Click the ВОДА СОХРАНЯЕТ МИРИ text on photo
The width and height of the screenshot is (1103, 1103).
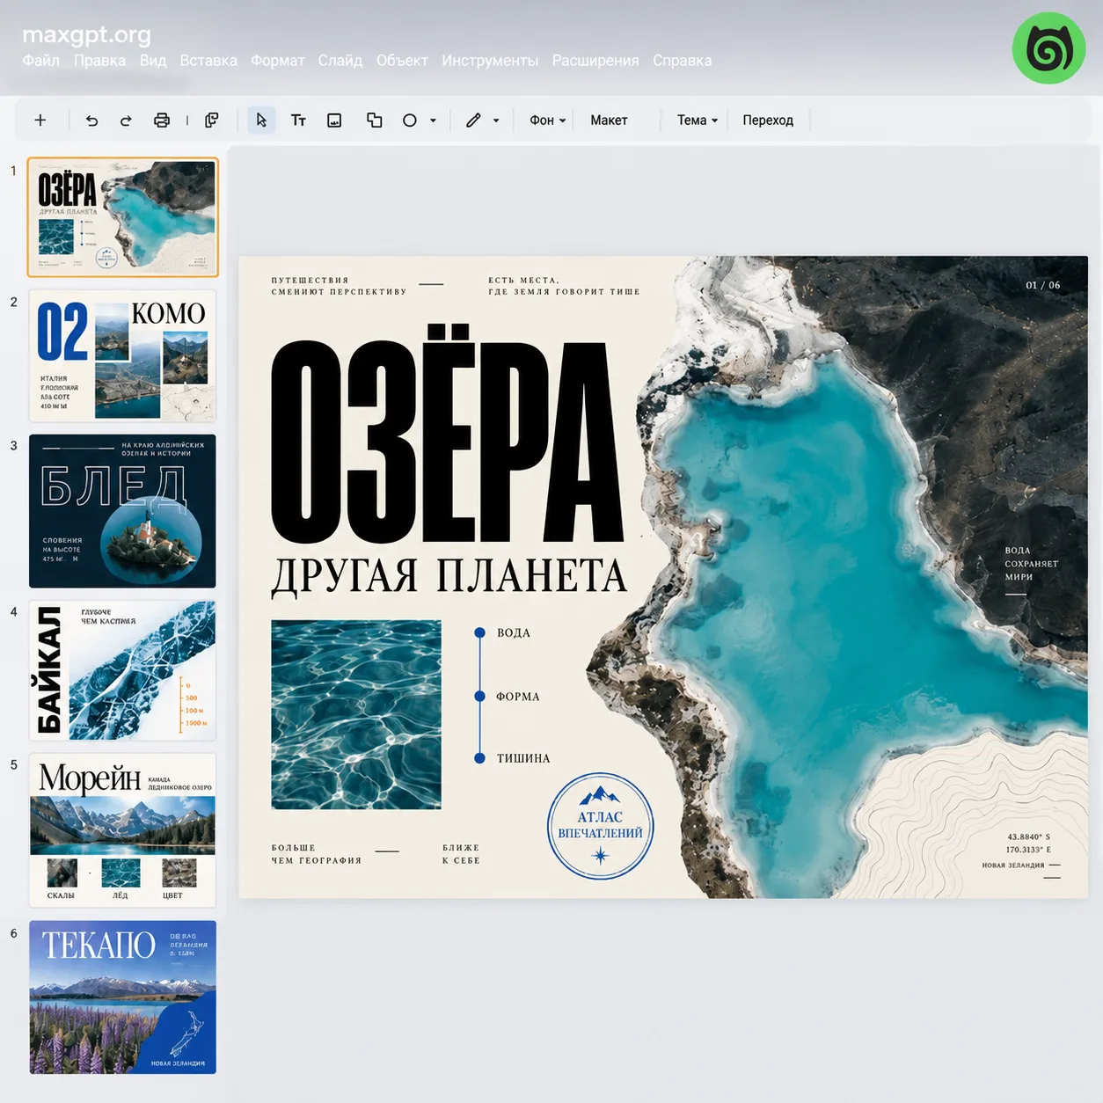point(1031,564)
